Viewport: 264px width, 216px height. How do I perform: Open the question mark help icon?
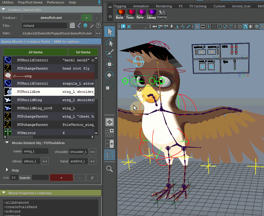[98, 26]
